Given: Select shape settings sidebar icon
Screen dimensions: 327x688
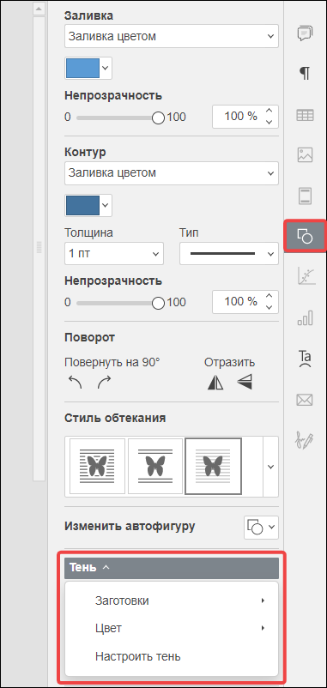Looking at the screenshot, I should [x=305, y=236].
